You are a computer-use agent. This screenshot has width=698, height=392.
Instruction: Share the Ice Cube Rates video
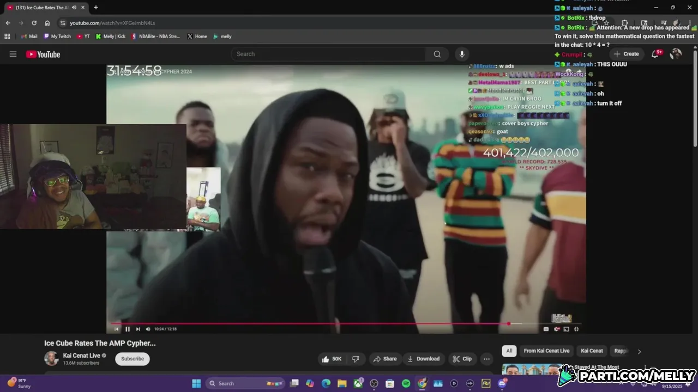pos(384,359)
